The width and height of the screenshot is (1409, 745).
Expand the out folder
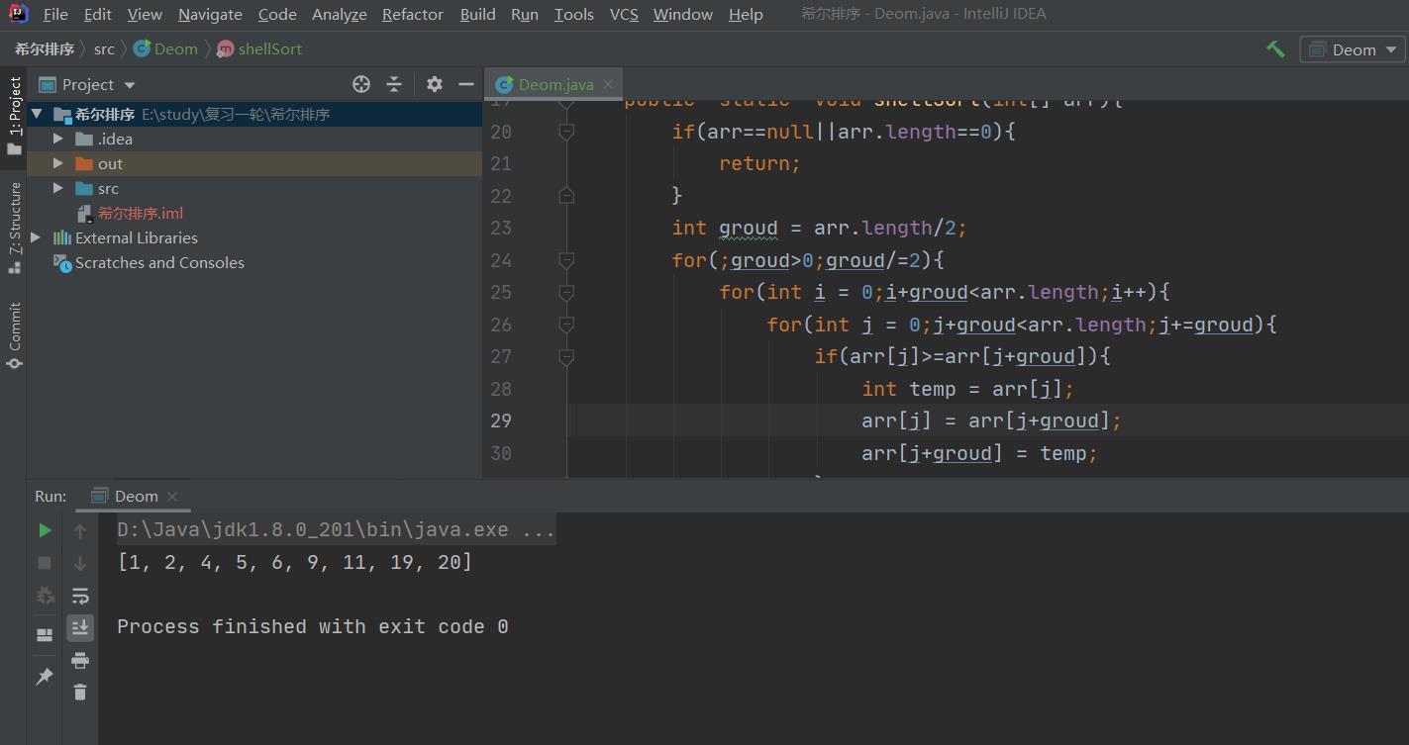pyautogui.click(x=58, y=163)
